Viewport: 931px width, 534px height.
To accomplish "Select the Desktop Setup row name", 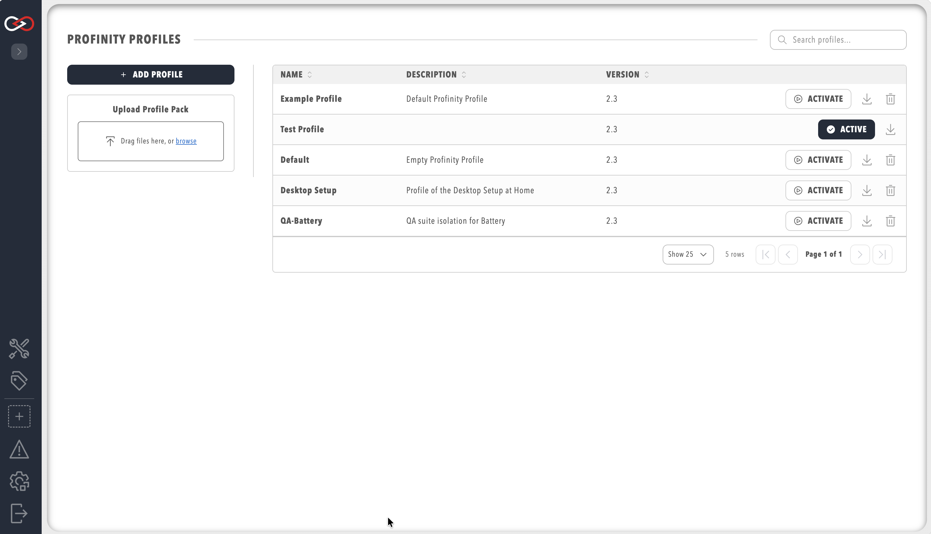I will (308, 190).
